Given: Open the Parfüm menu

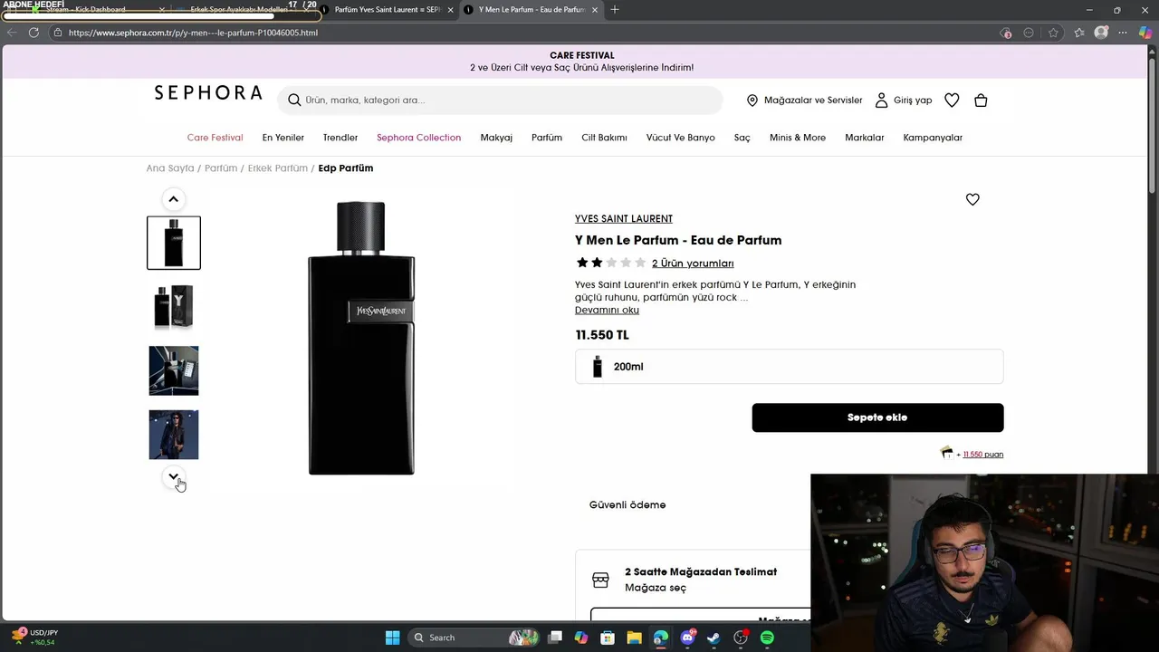Looking at the screenshot, I should point(547,138).
